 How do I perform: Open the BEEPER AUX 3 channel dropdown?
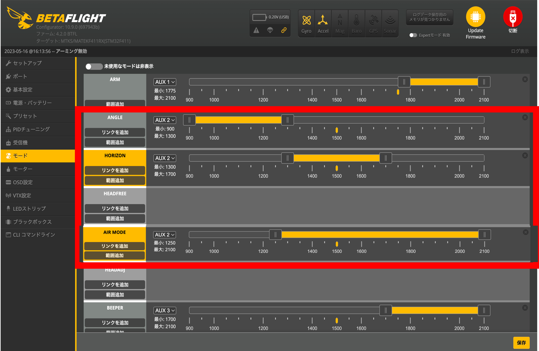(165, 311)
